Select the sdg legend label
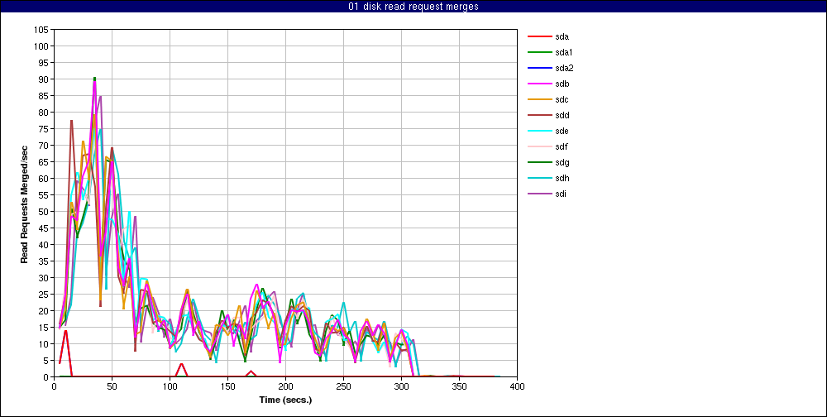 point(562,162)
